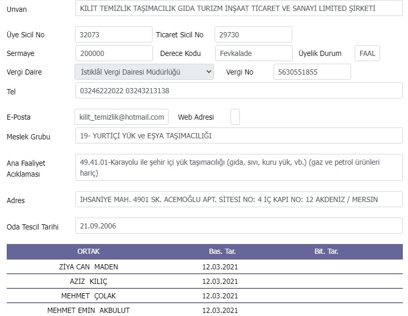The image size is (408, 316).
Task: Click the Bit. Tar. column header
Action: (326, 251)
